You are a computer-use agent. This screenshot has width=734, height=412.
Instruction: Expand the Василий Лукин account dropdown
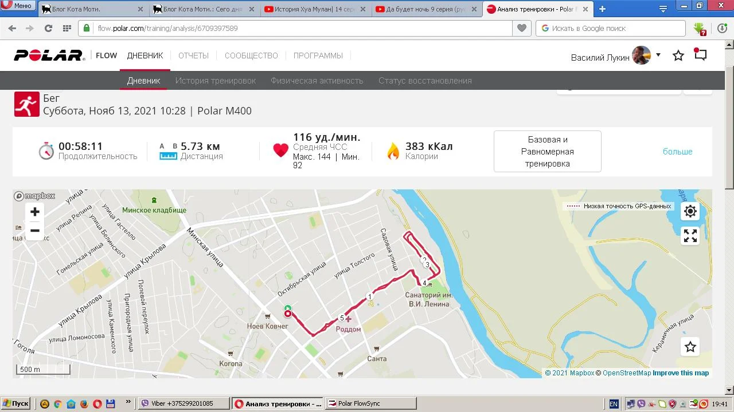658,55
